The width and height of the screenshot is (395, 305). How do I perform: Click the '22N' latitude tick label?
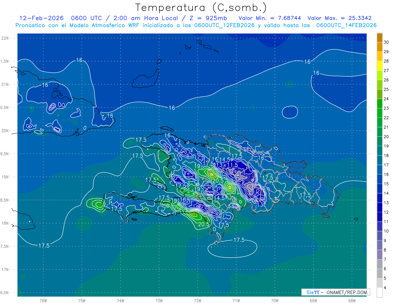tap(5, 38)
